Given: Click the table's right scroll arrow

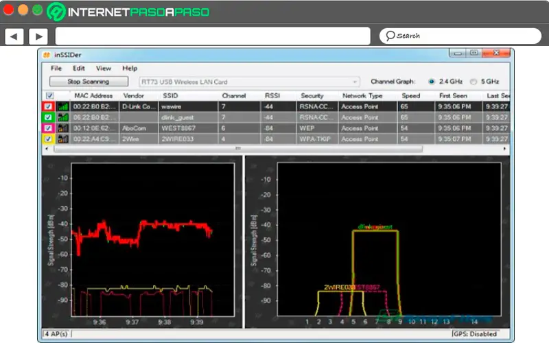Looking at the screenshot, I should 504,149.
